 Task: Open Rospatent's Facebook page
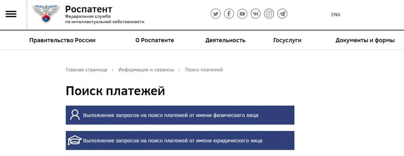coord(229,13)
